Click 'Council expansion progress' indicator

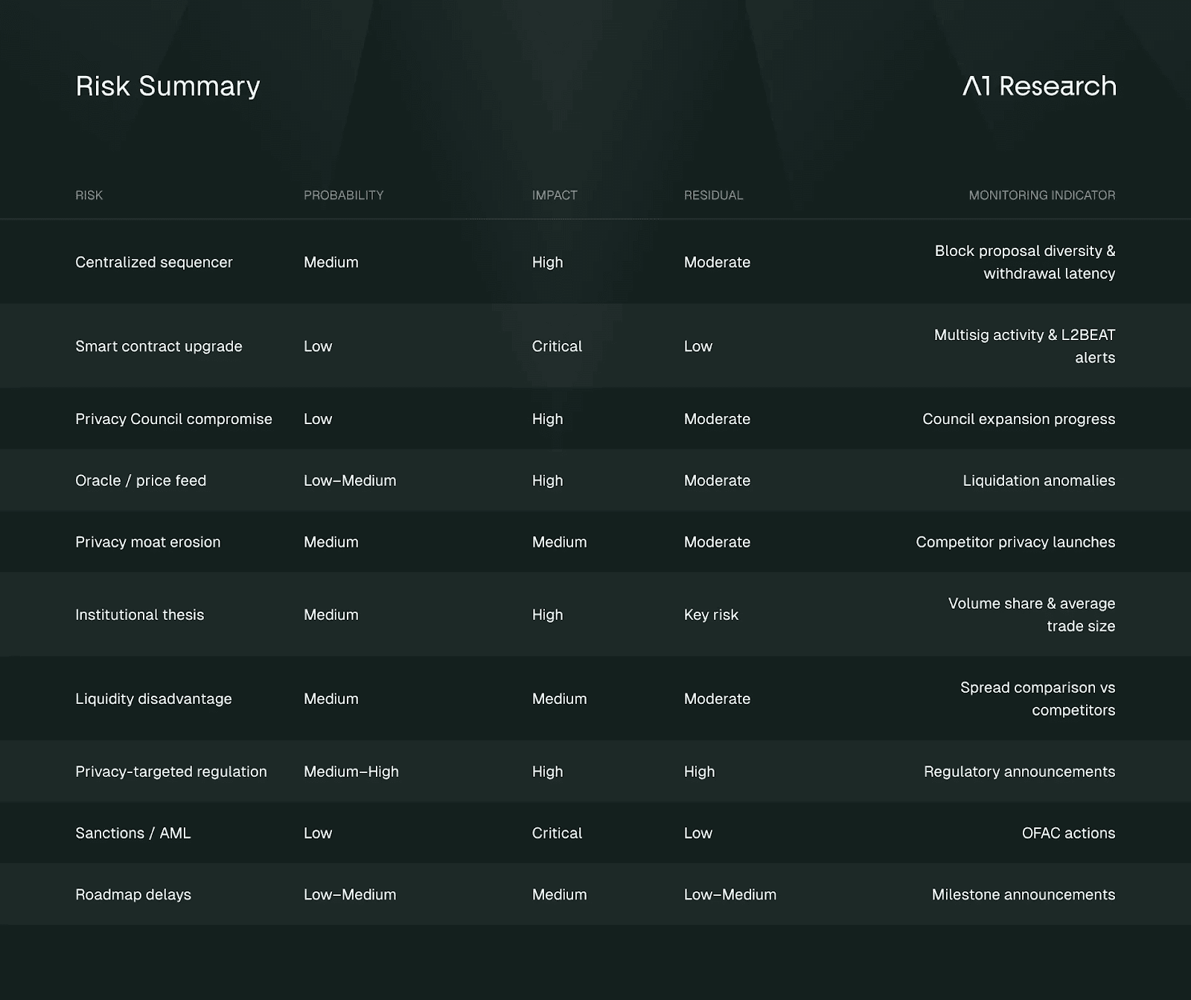(1019, 419)
